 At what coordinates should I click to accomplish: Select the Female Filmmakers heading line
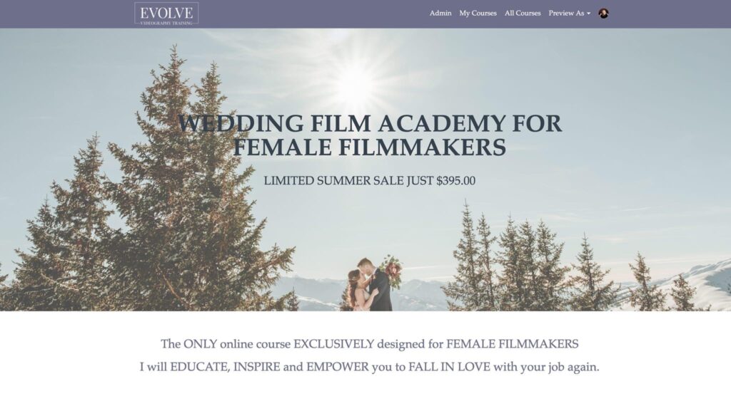[370, 147]
